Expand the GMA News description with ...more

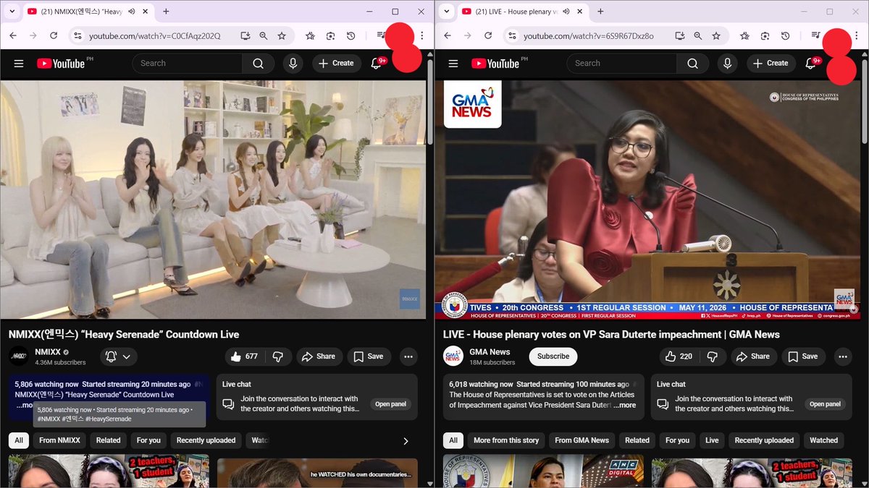pos(624,406)
